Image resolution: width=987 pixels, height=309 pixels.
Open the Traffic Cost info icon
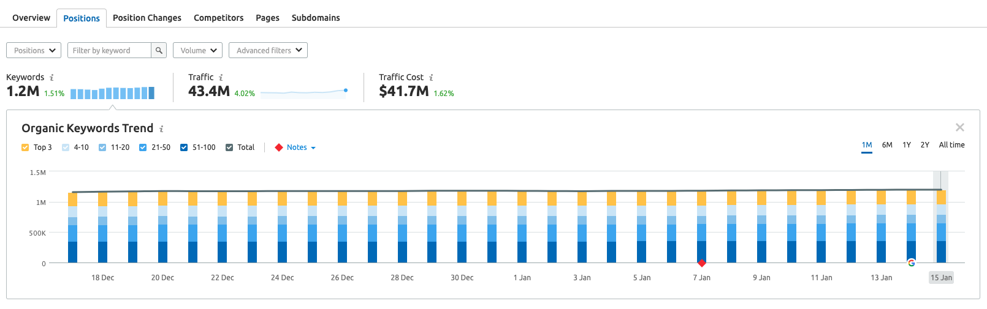[x=431, y=78]
